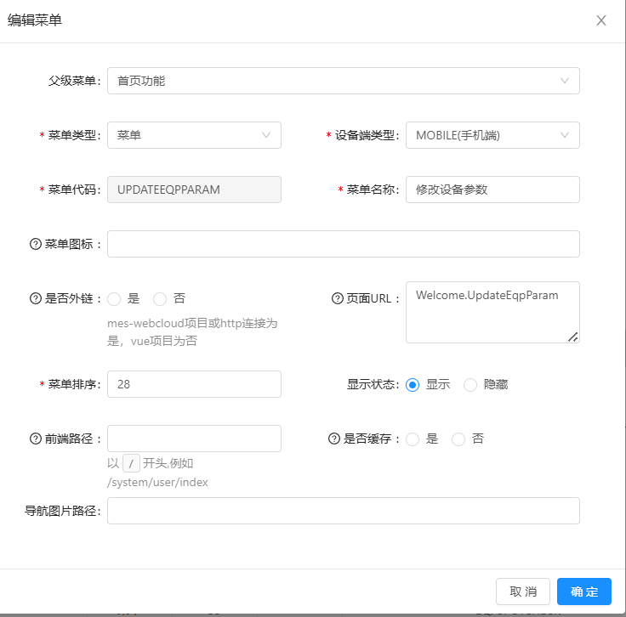Click the 菜单排序 field showing 28
Image resolution: width=626 pixels, height=617 pixels.
(x=194, y=384)
